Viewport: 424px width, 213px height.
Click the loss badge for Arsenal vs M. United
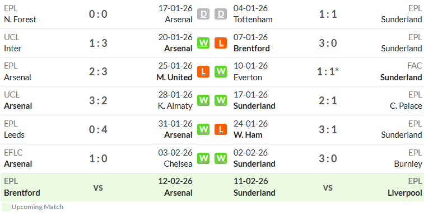[x=203, y=71]
